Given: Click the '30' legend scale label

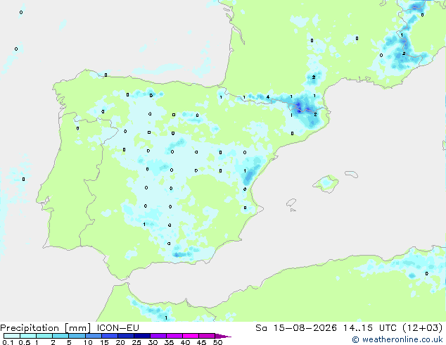Looking at the screenshot, I should click(153, 342).
